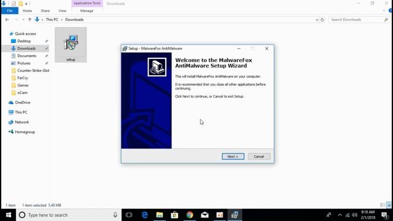
Task: Click the setup wizard title bar icon
Action: 125,48
